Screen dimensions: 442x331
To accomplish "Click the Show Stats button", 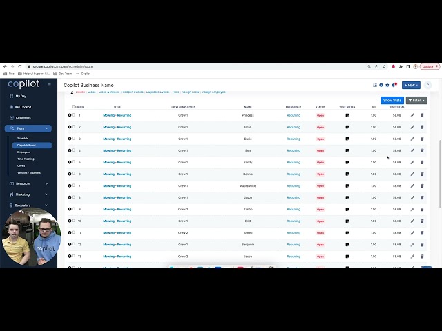I will pos(392,100).
